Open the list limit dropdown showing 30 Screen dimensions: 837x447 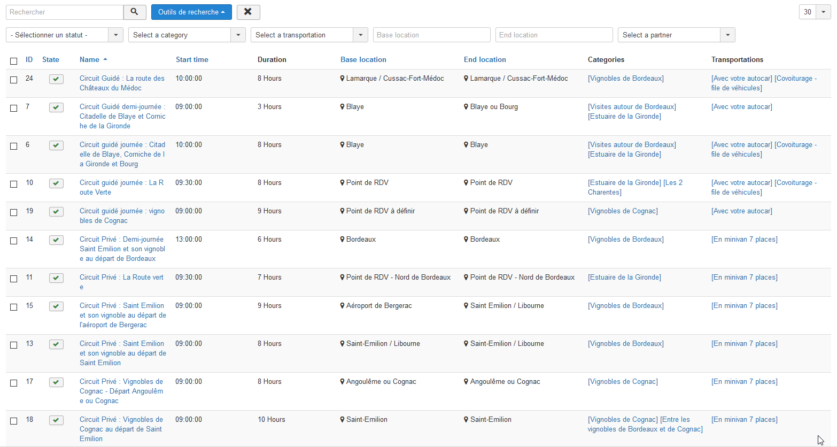click(x=815, y=12)
